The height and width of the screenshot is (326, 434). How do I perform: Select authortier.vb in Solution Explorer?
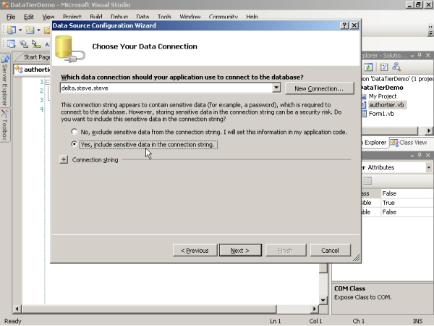pyautogui.click(x=386, y=105)
